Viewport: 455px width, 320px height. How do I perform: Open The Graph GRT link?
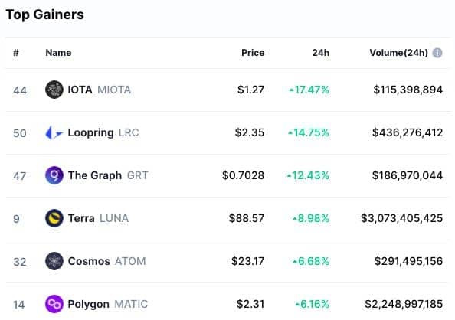point(108,175)
